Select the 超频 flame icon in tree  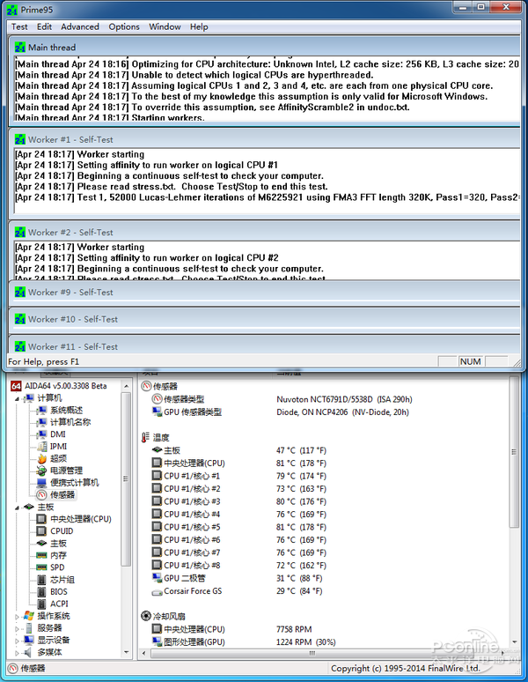click(41, 458)
